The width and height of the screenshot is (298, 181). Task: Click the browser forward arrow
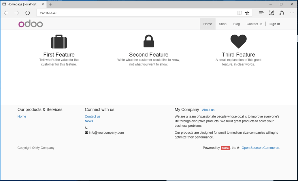[17, 13]
